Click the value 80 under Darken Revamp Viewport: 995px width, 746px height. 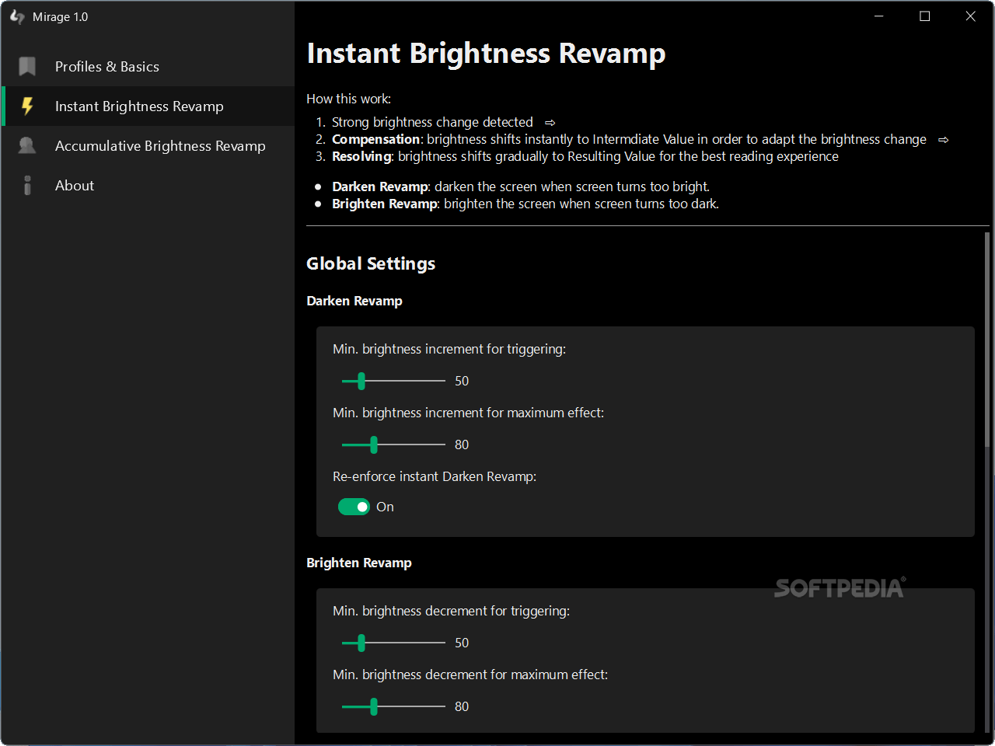[462, 444]
